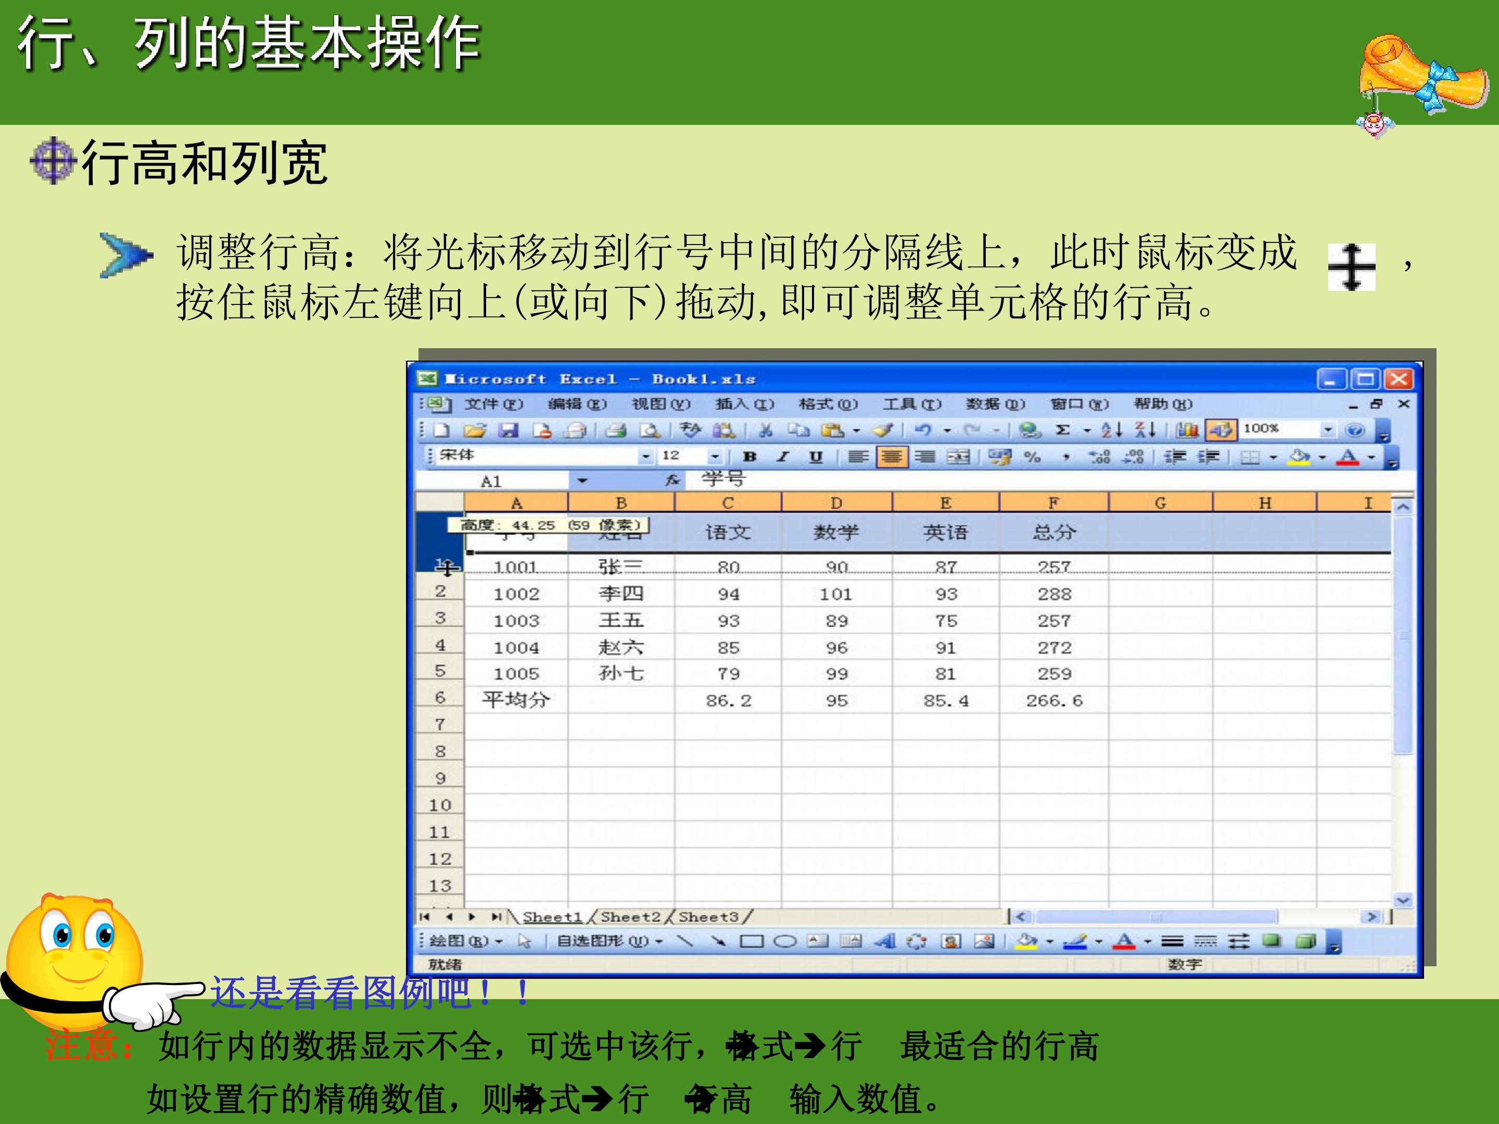Click the Print icon
This screenshot has width=1499, height=1124.
click(615, 430)
